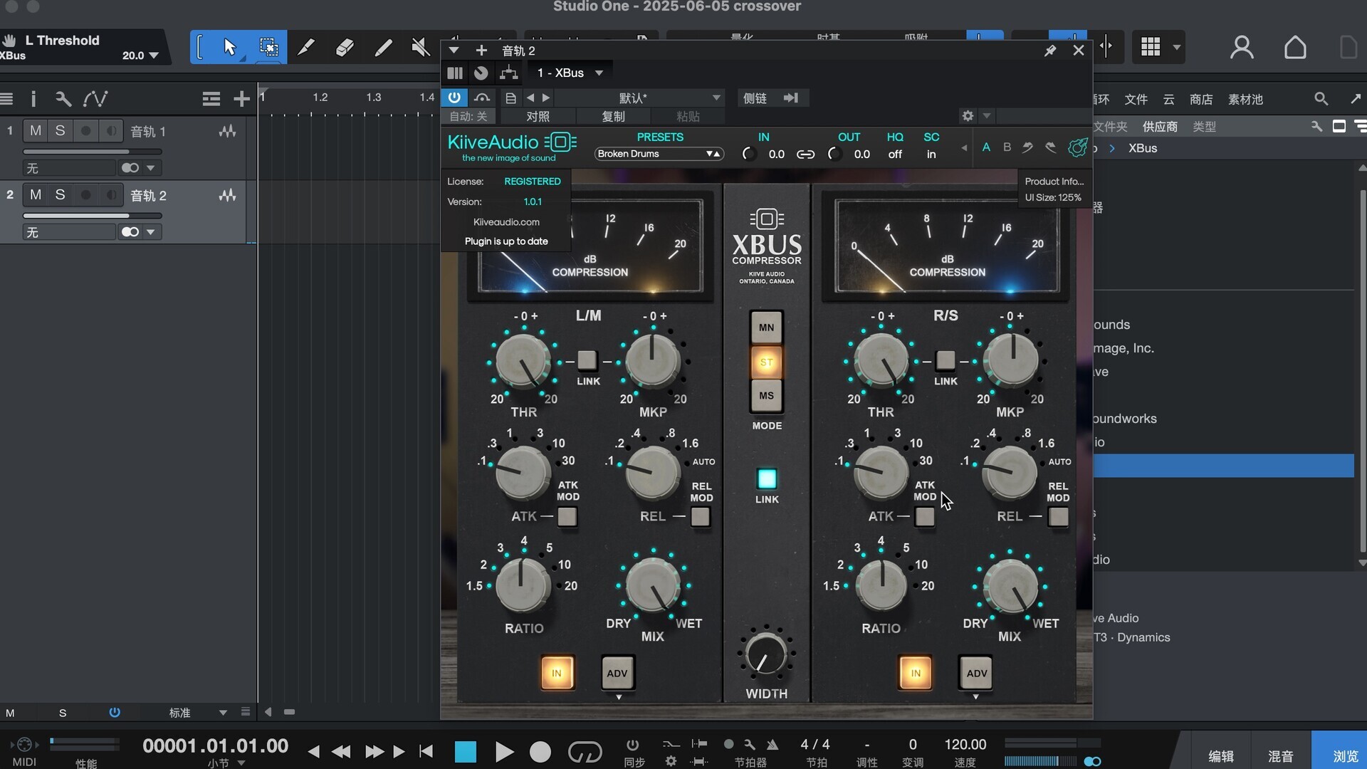Viewport: 1367px width, 769px height.
Task: Open the wrench options in track list
Action: point(63,99)
